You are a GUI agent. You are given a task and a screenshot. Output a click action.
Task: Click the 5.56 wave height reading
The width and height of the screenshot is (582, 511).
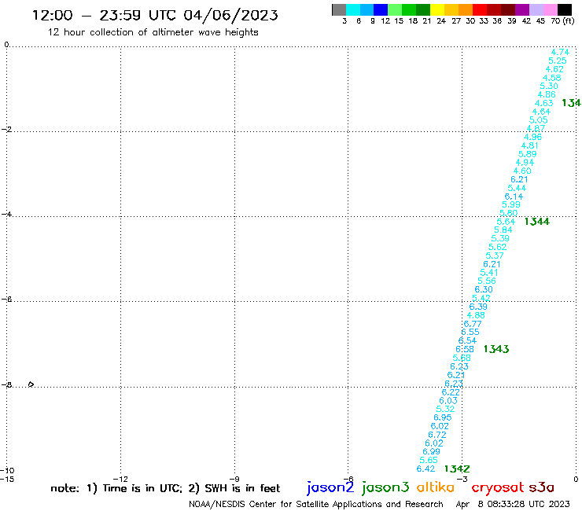point(487,281)
